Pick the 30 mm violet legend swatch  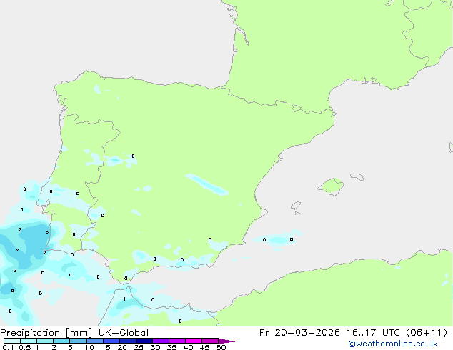(x=161, y=341)
